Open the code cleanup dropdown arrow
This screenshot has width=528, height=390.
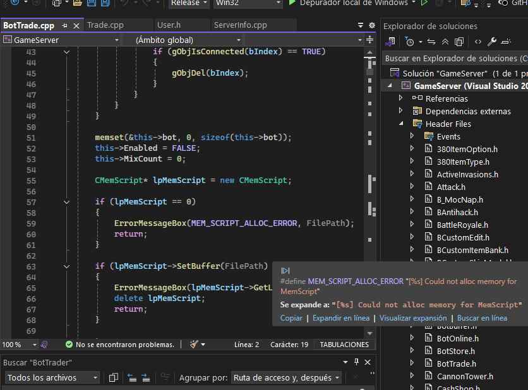tap(203, 345)
